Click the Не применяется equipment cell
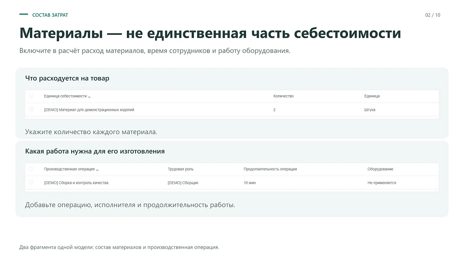The height and width of the screenshot is (261, 464). [382, 183]
